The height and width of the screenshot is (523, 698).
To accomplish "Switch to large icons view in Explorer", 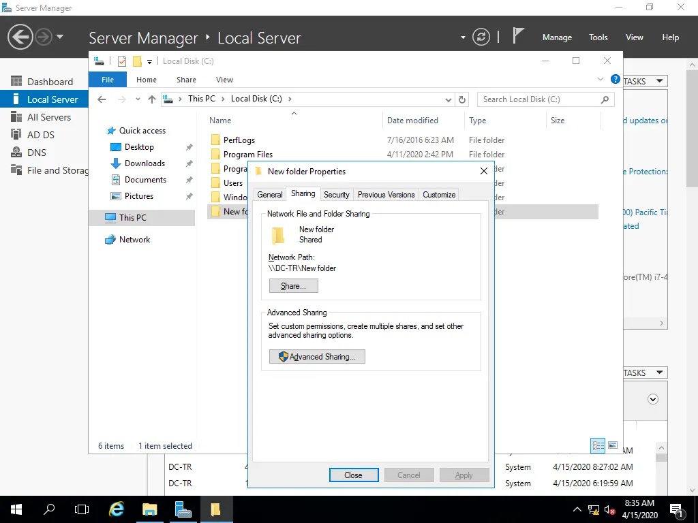I will pos(613,446).
